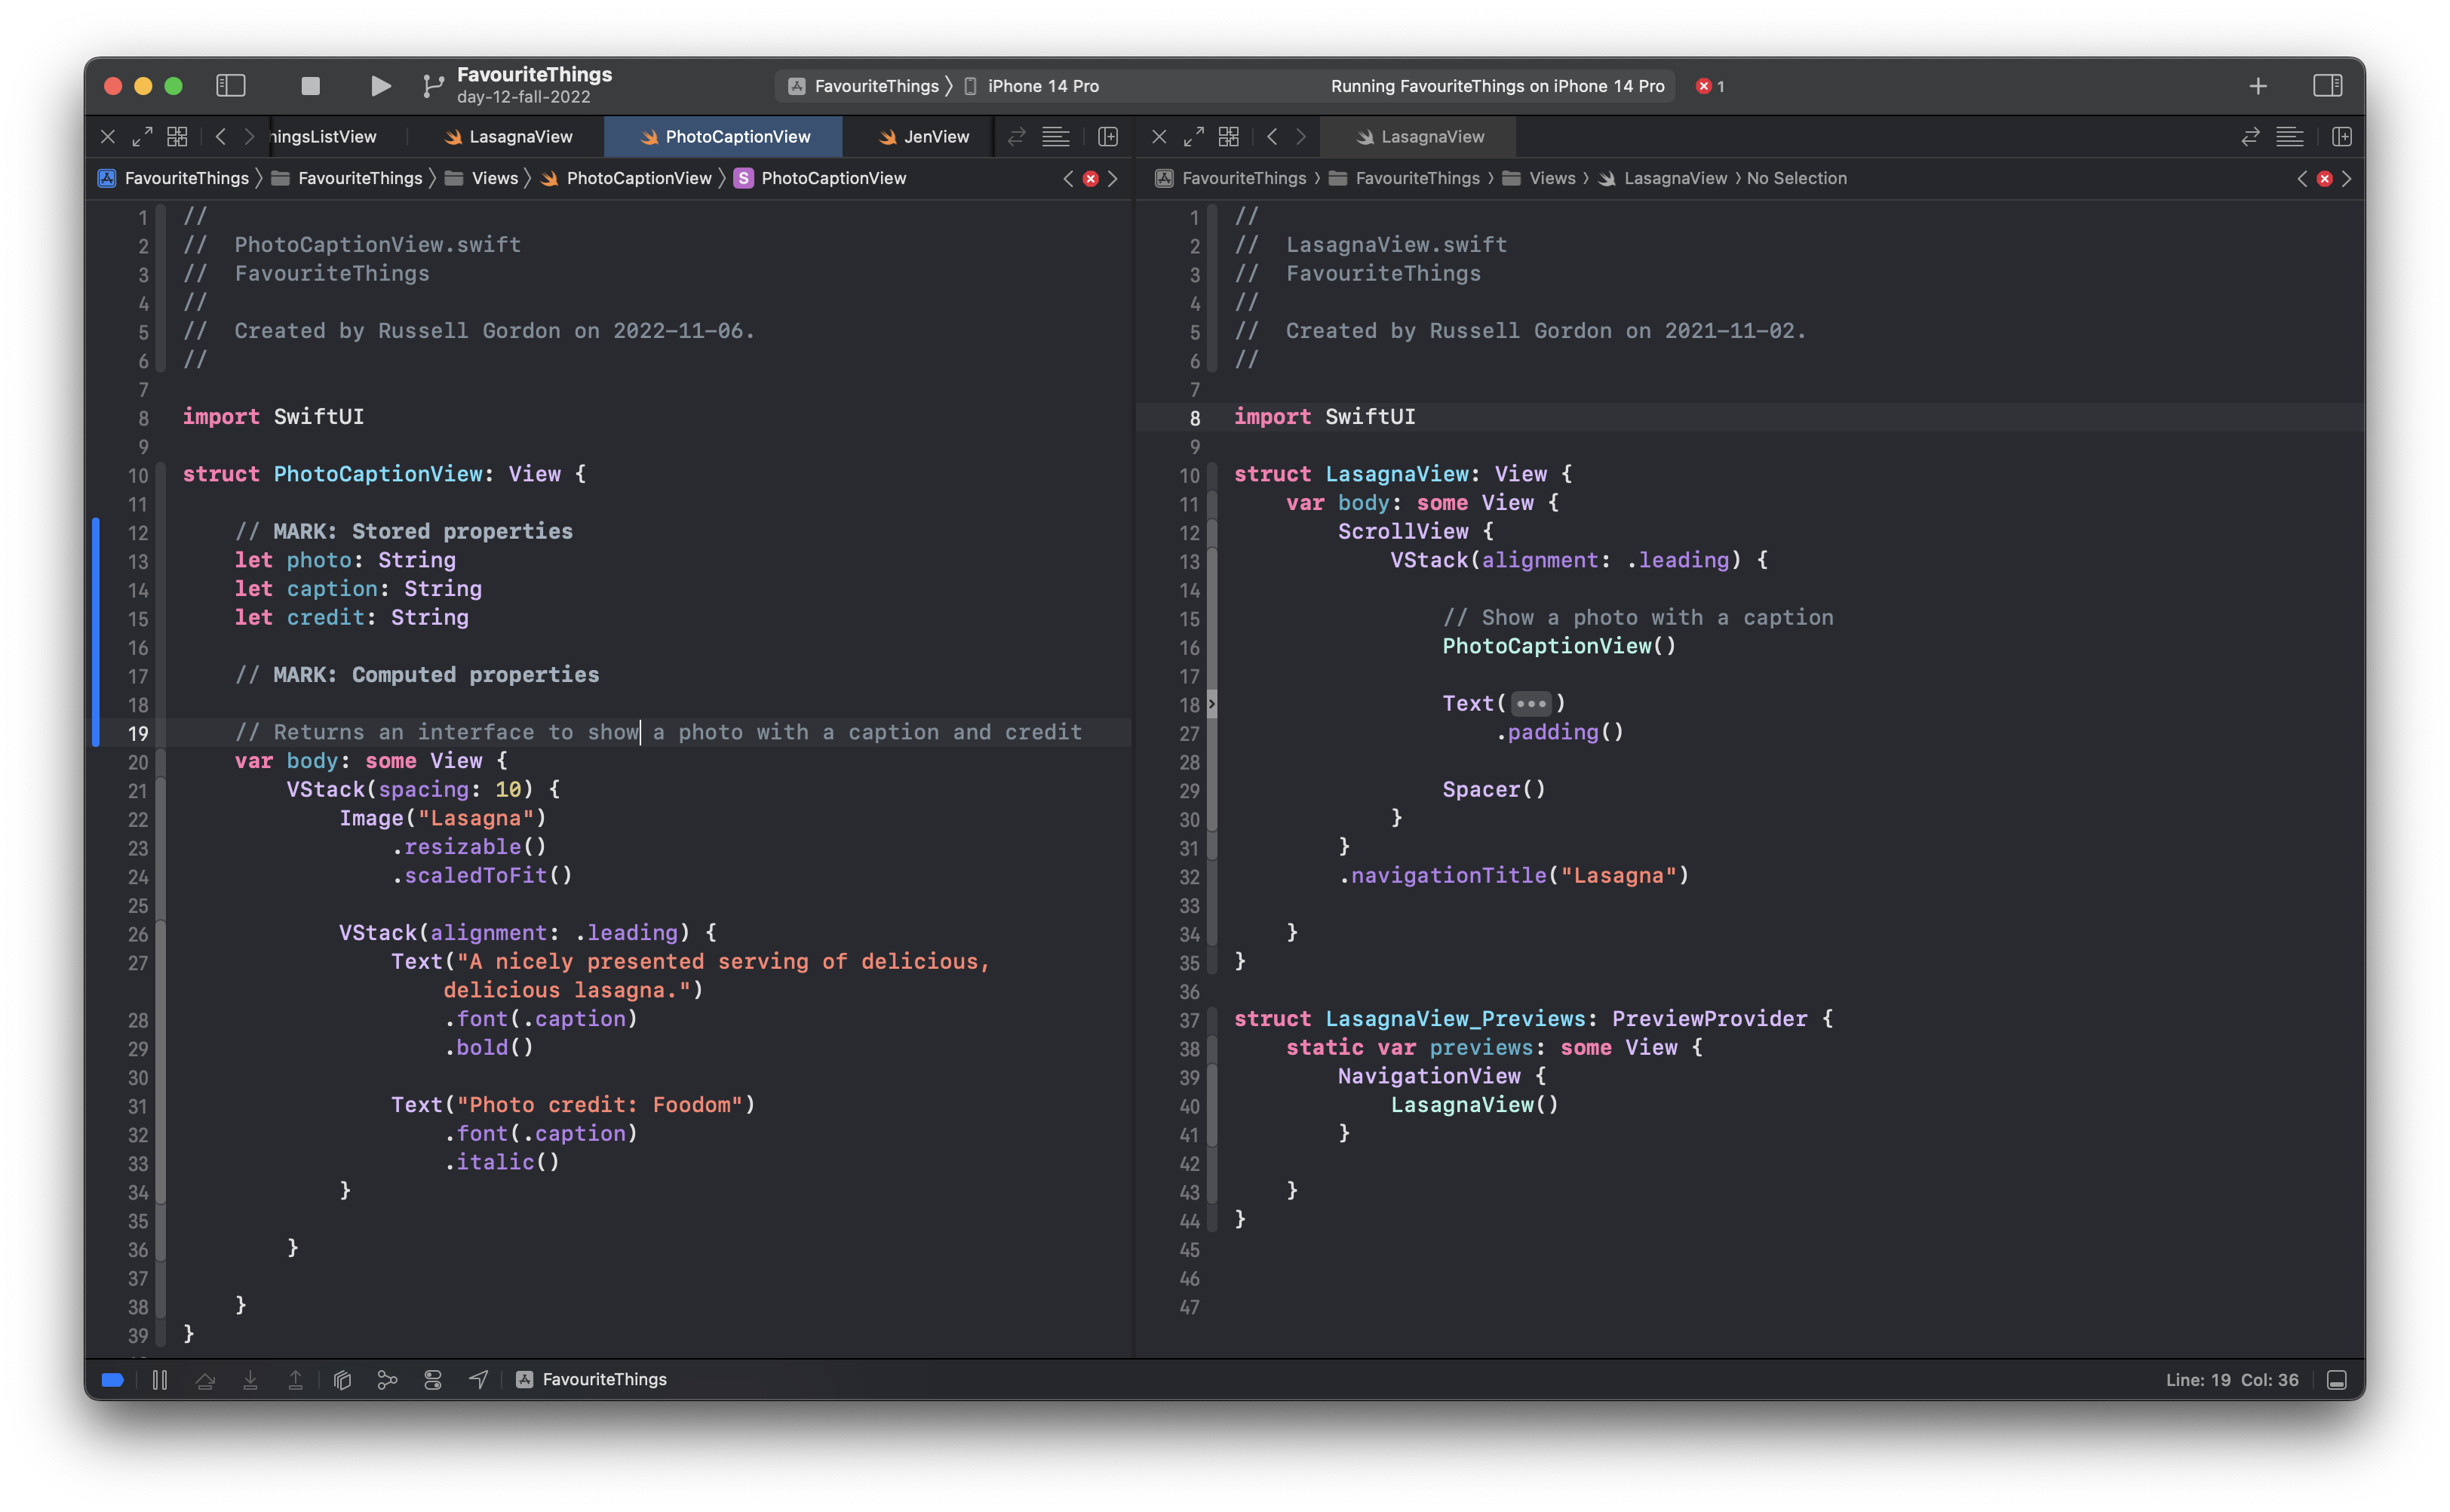Viewport: 2450px width, 1512px height.
Task: Switch to LasagnaView tab in left editor
Action: point(509,137)
